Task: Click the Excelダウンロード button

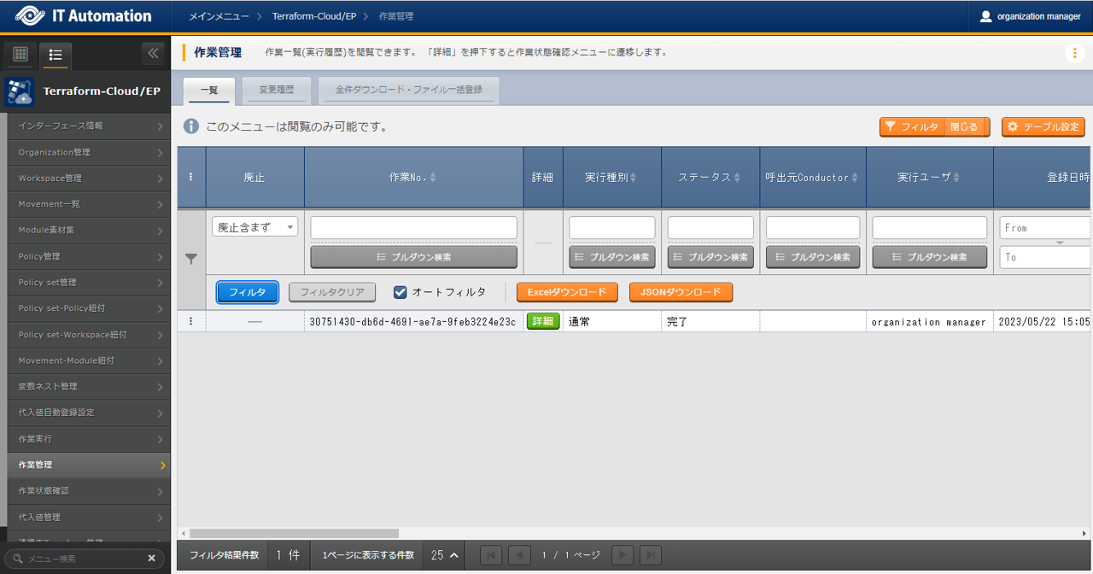Action: pos(567,292)
